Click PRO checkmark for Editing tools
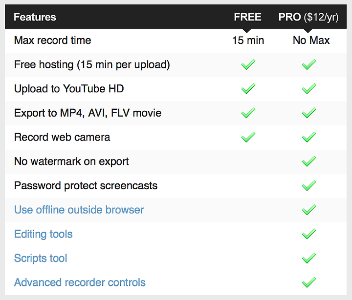The width and height of the screenshot is (352, 300). pyautogui.click(x=309, y=234)
